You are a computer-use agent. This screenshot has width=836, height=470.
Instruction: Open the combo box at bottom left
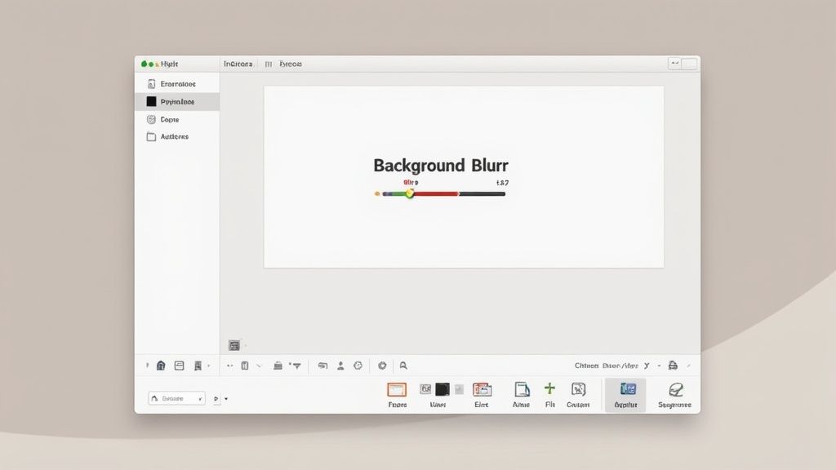[176, 398]
